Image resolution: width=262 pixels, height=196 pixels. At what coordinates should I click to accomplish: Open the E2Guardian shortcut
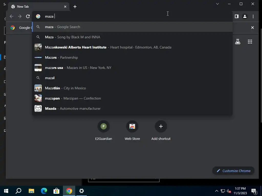104,130
